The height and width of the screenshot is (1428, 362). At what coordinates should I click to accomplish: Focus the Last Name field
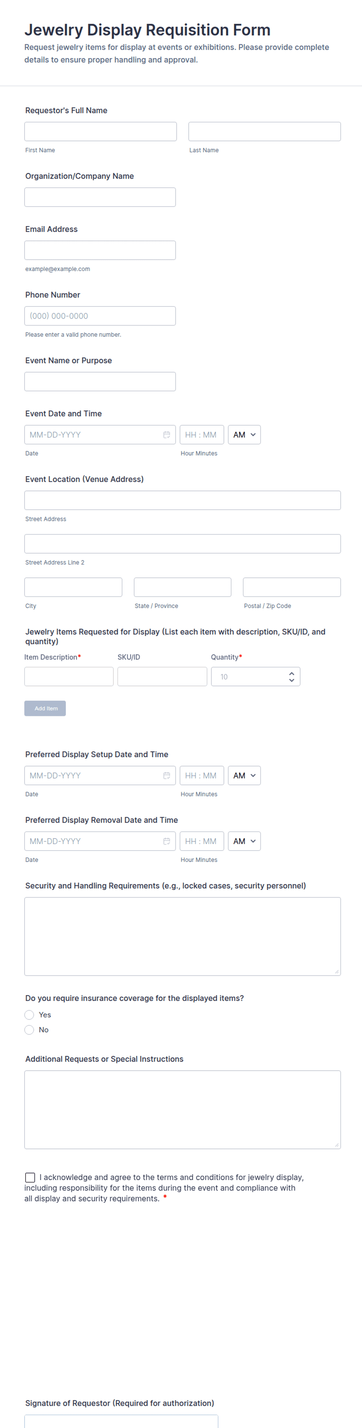(x=264, y=131)
